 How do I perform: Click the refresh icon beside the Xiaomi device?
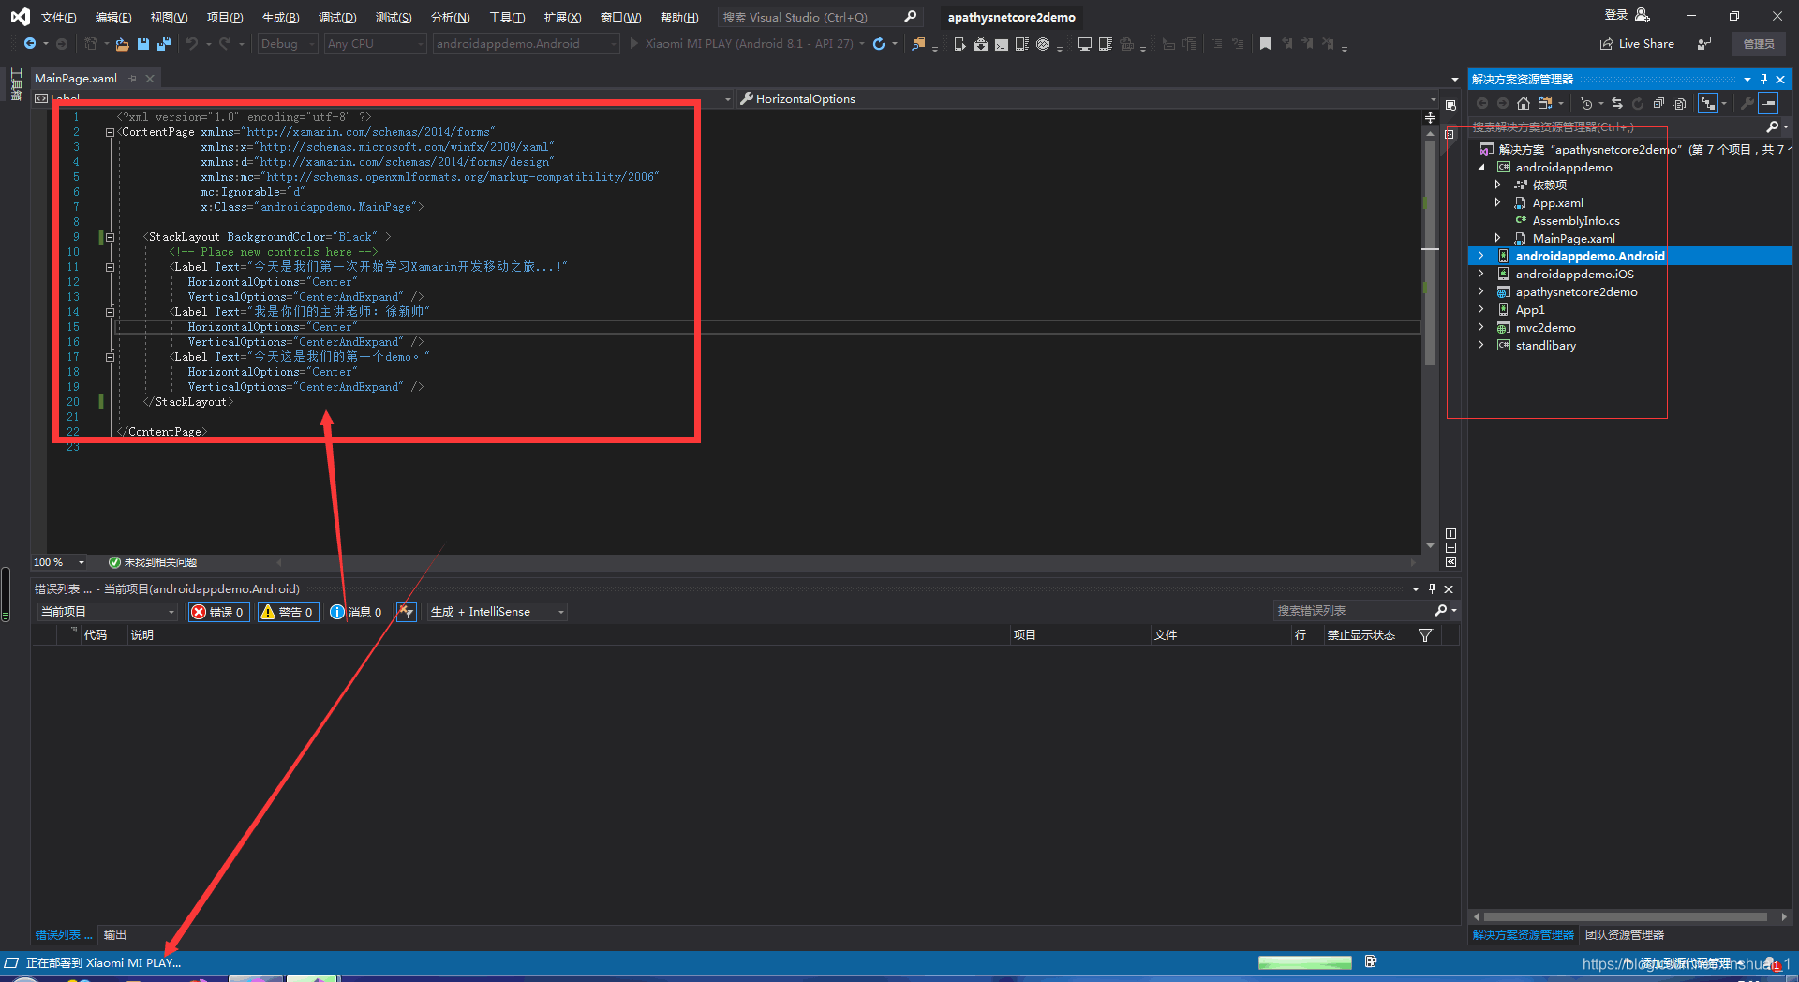(x=879, y=44)
